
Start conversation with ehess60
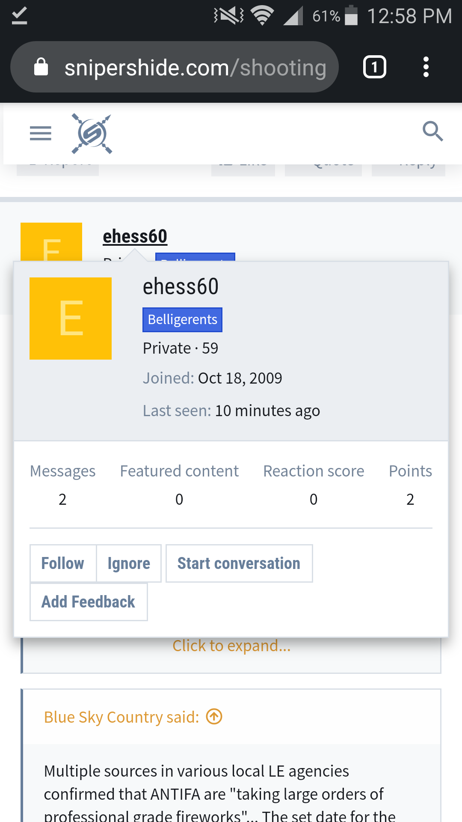coord(239,563)
